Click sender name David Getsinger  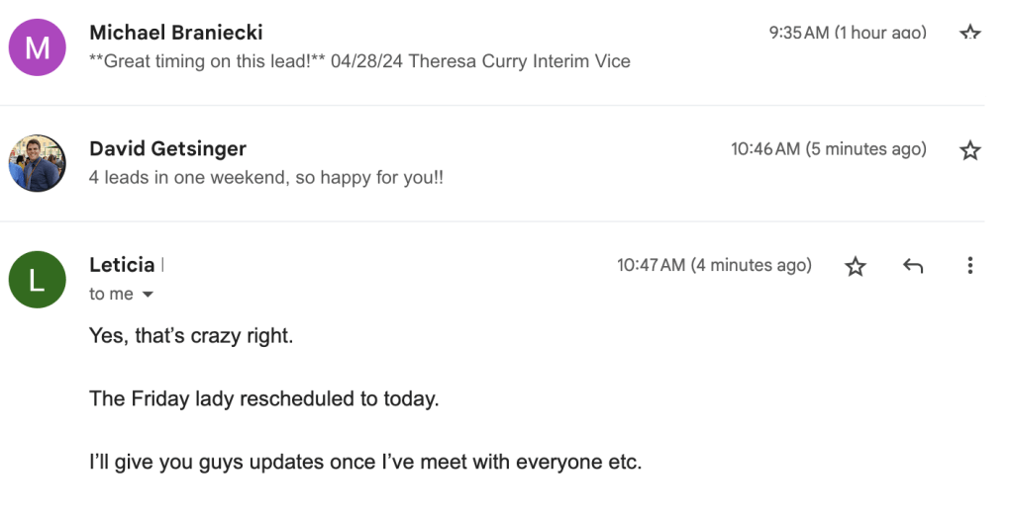click(x=167, y=149)
